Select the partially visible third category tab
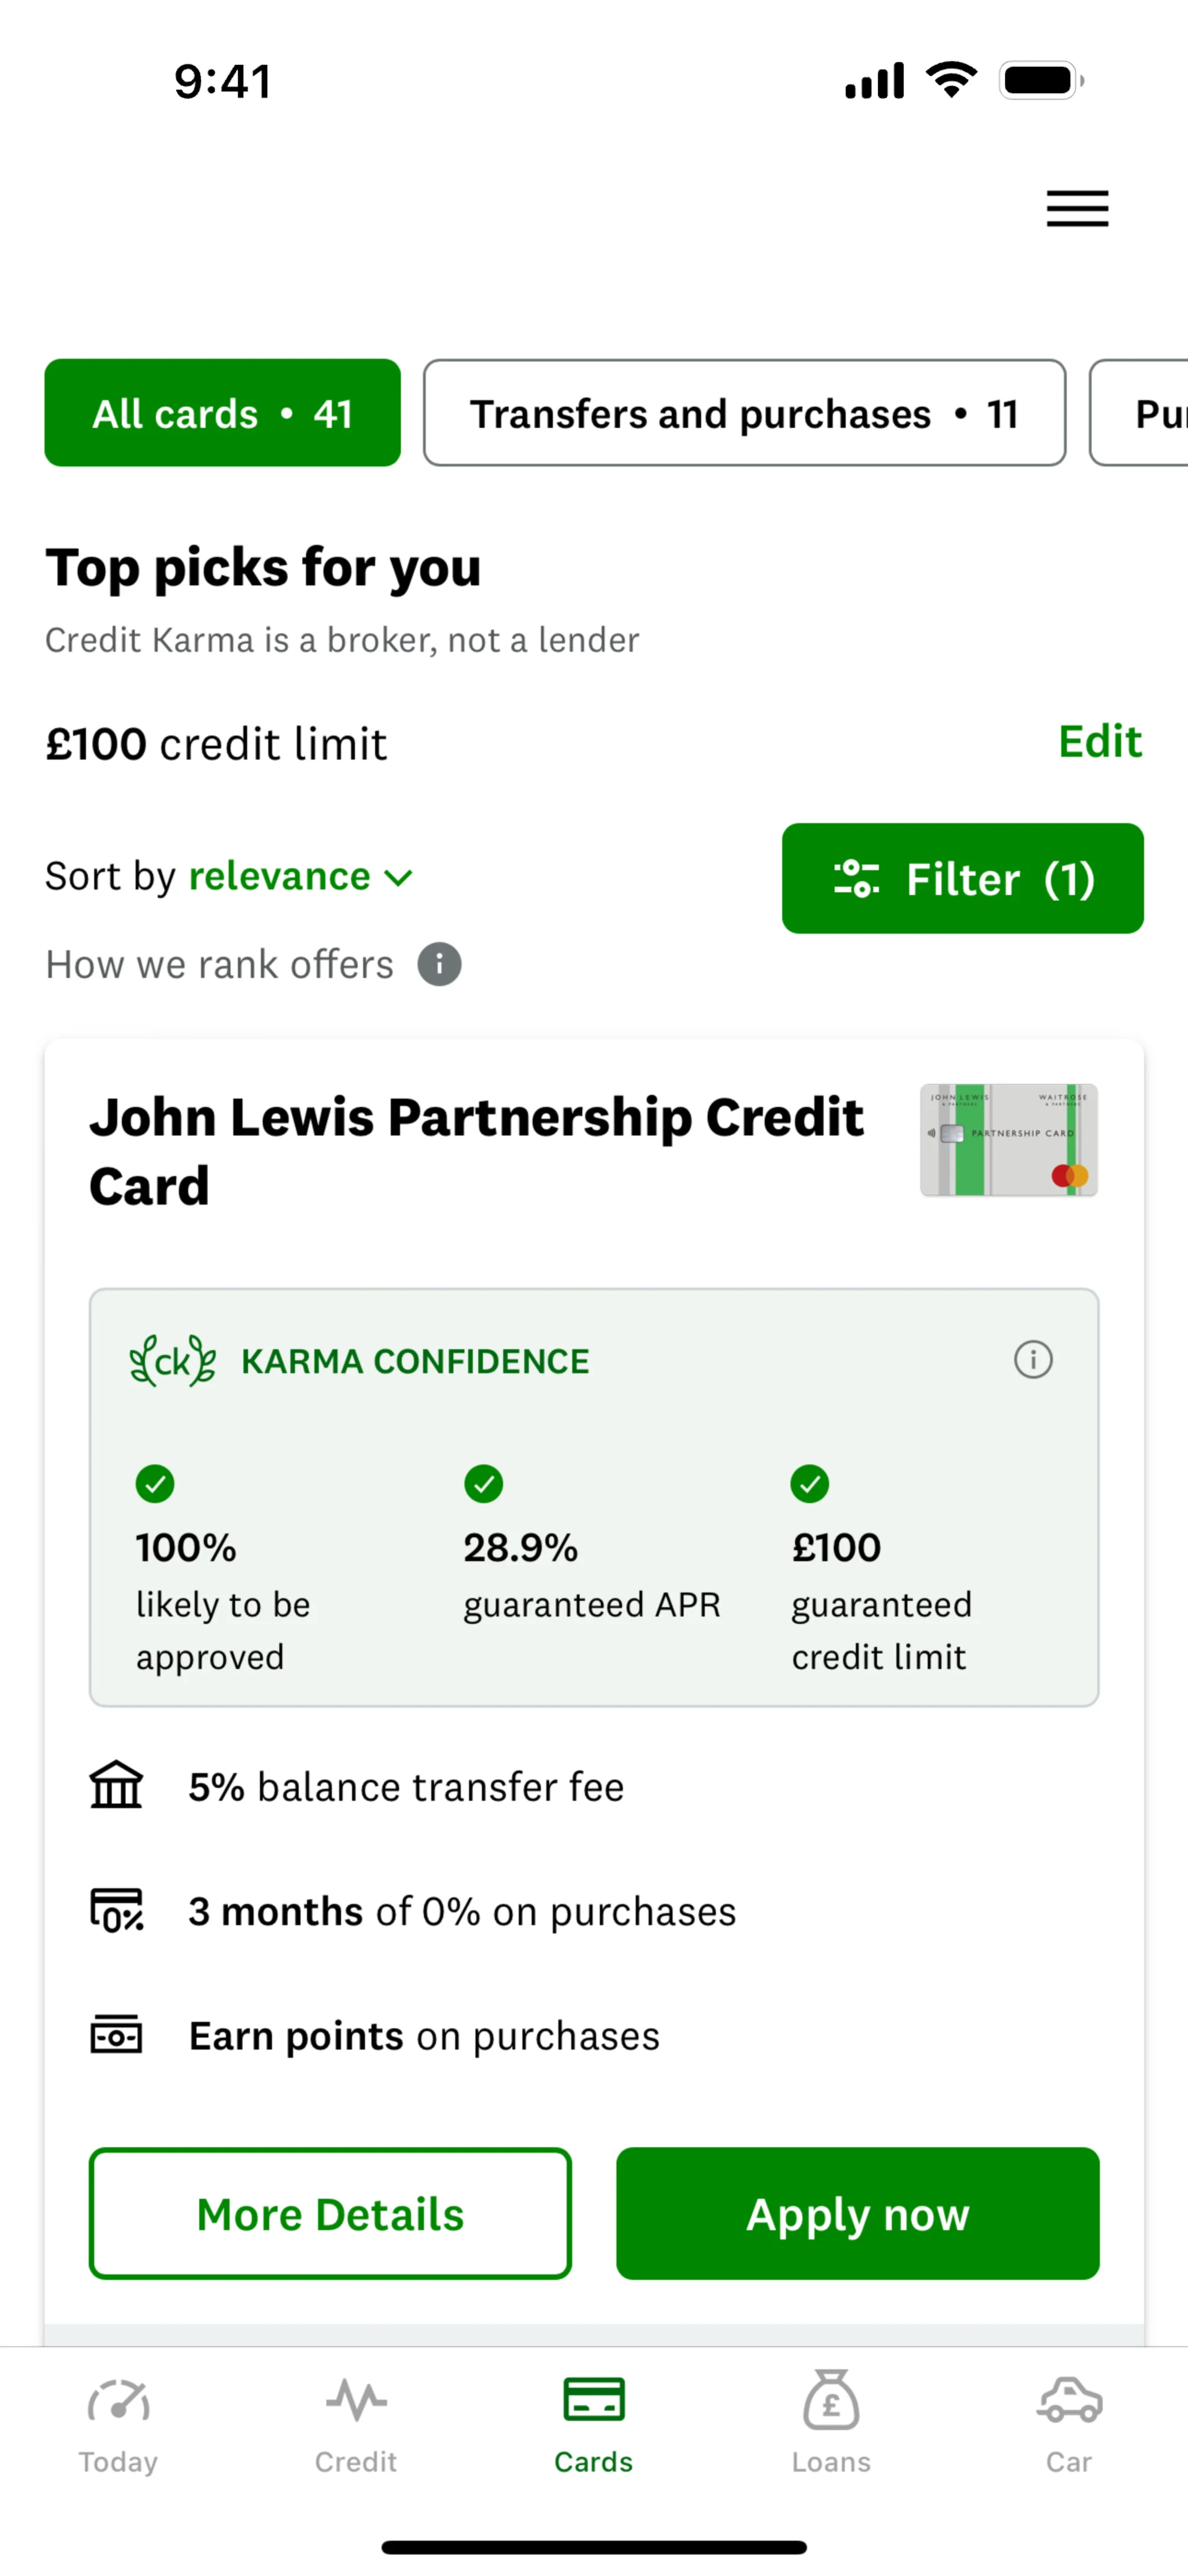1188x2576 pixels. tap(1145, 413)
